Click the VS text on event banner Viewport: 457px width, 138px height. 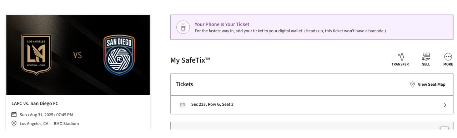pyautogui.click(x=77, y=55)
